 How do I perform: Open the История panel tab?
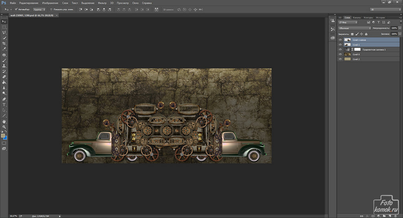380,18
